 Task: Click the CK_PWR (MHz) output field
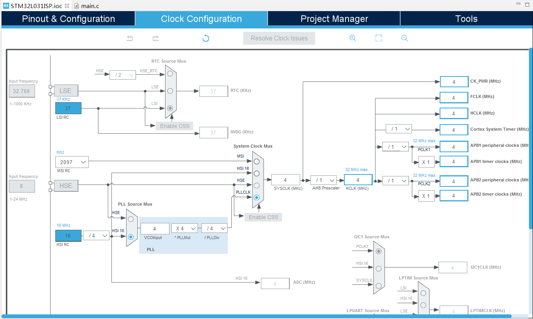pos(454,81)
